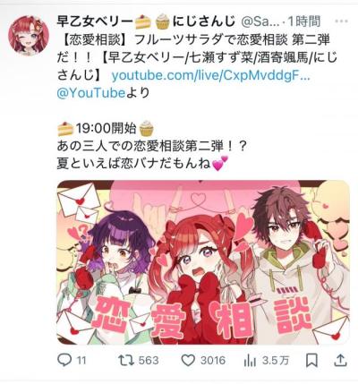Click the 3016 likes count

click(213, 361)
